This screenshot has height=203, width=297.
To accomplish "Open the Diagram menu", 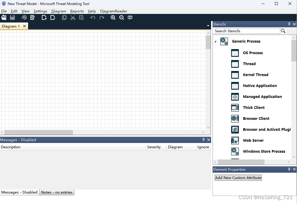I will [x=59, y=11].
